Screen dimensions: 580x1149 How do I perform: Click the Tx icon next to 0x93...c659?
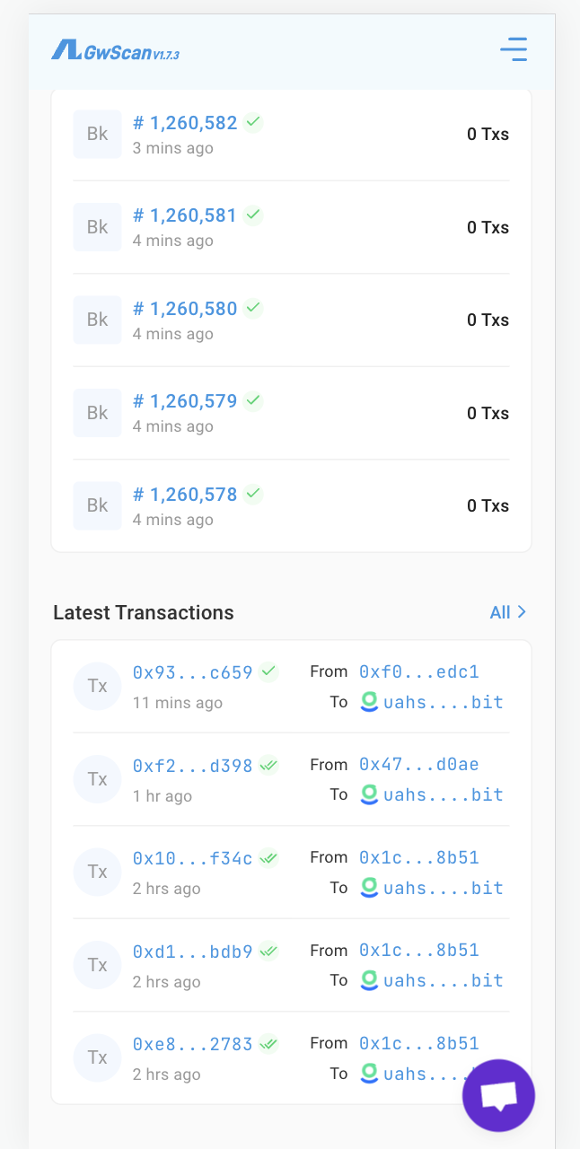tap(97, 686)
